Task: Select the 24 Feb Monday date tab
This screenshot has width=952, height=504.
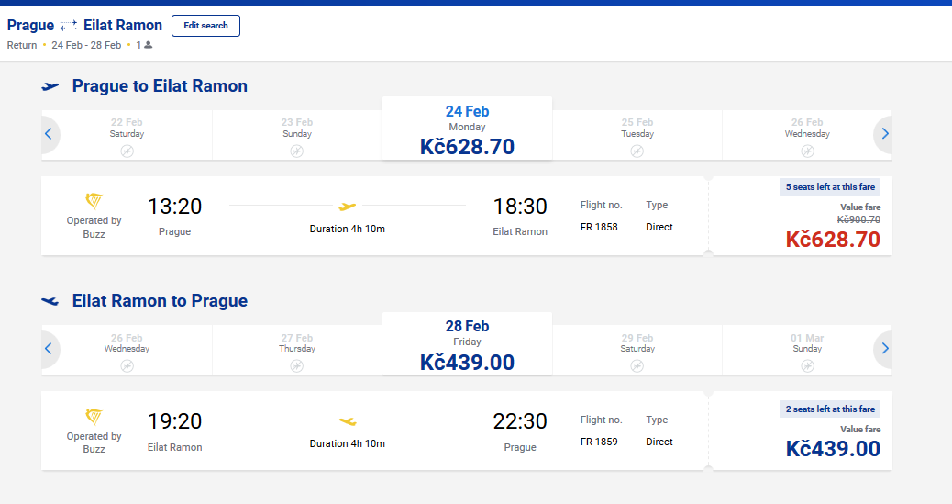Action: coord(467,129)
